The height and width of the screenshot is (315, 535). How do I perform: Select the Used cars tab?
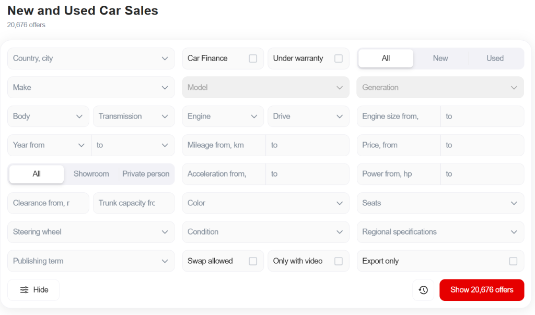point(495,59)
